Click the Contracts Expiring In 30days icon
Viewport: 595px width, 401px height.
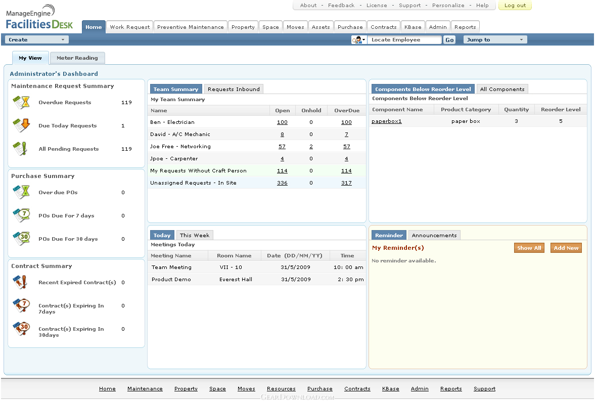click(x=21, y=329)
